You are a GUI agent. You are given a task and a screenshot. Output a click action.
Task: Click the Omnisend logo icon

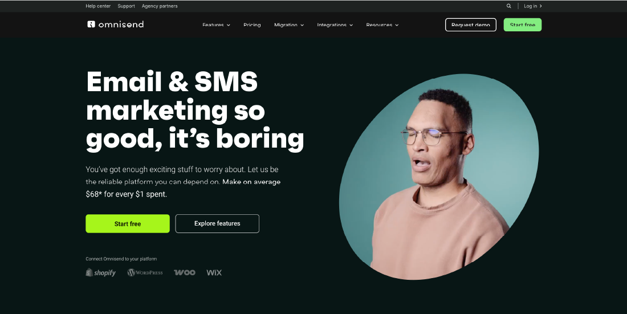point(91,24)
